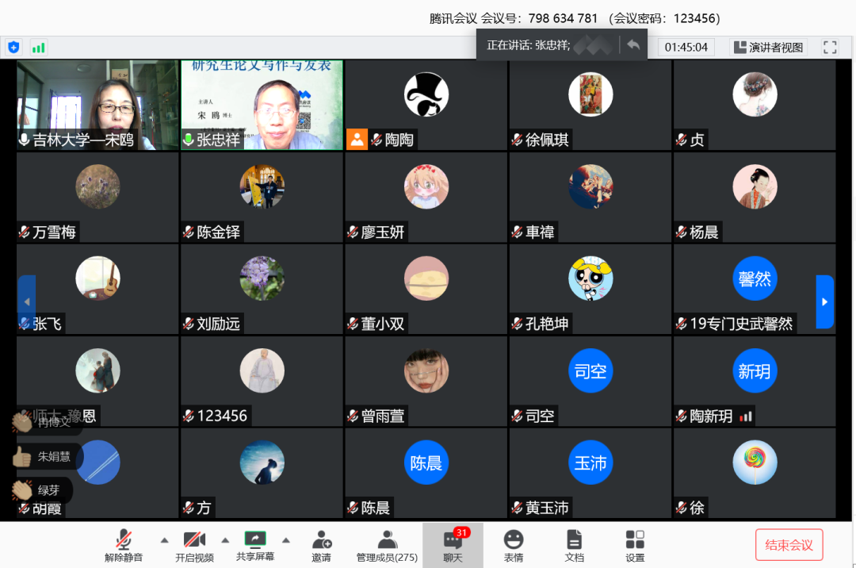Open the settings (设置) panel

click(x=635, y=546)
